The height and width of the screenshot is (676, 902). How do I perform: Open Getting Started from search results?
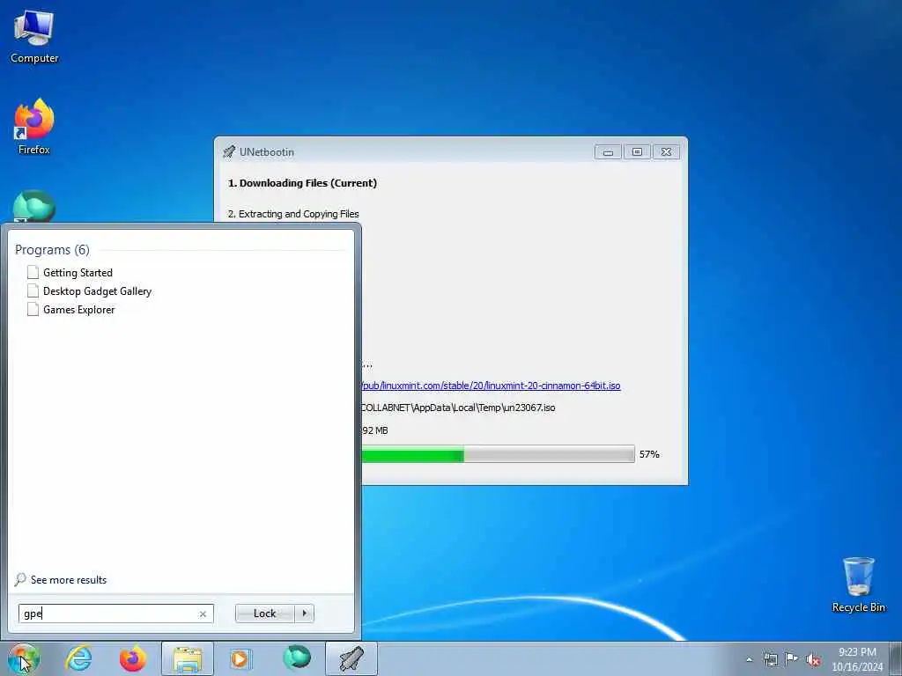point(78,273)
